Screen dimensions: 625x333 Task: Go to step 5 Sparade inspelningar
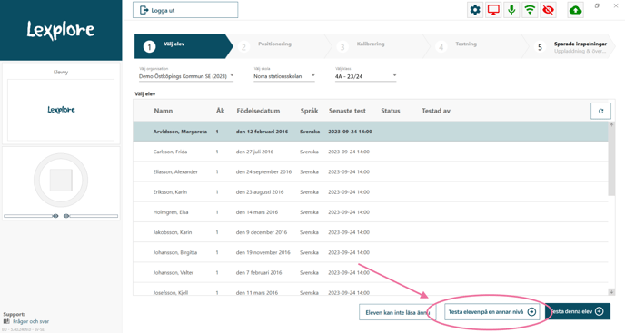tap(573, 46)
